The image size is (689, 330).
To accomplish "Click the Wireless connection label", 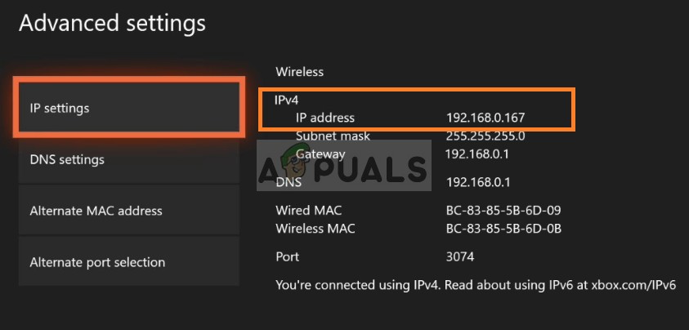I will 299,72.
